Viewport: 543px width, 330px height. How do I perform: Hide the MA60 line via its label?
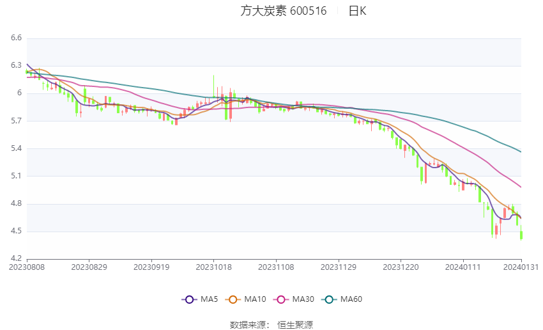[x=351, y=299]
